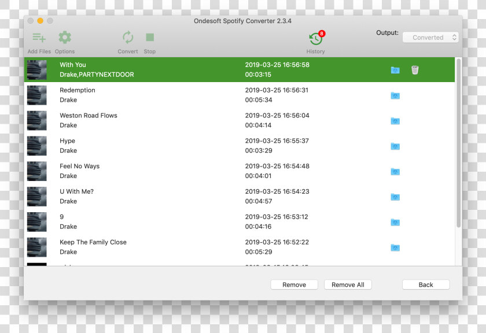Select the Keep The Family Close title
This screenshot has width=486, height=333.
(x=93, y=242)
